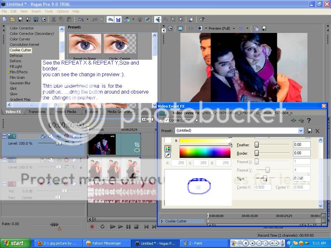This screenshot has height=248, width=331.
Task: Select Color Curves in the effects list
Action: pyautogui.click(x=20, y=39)
